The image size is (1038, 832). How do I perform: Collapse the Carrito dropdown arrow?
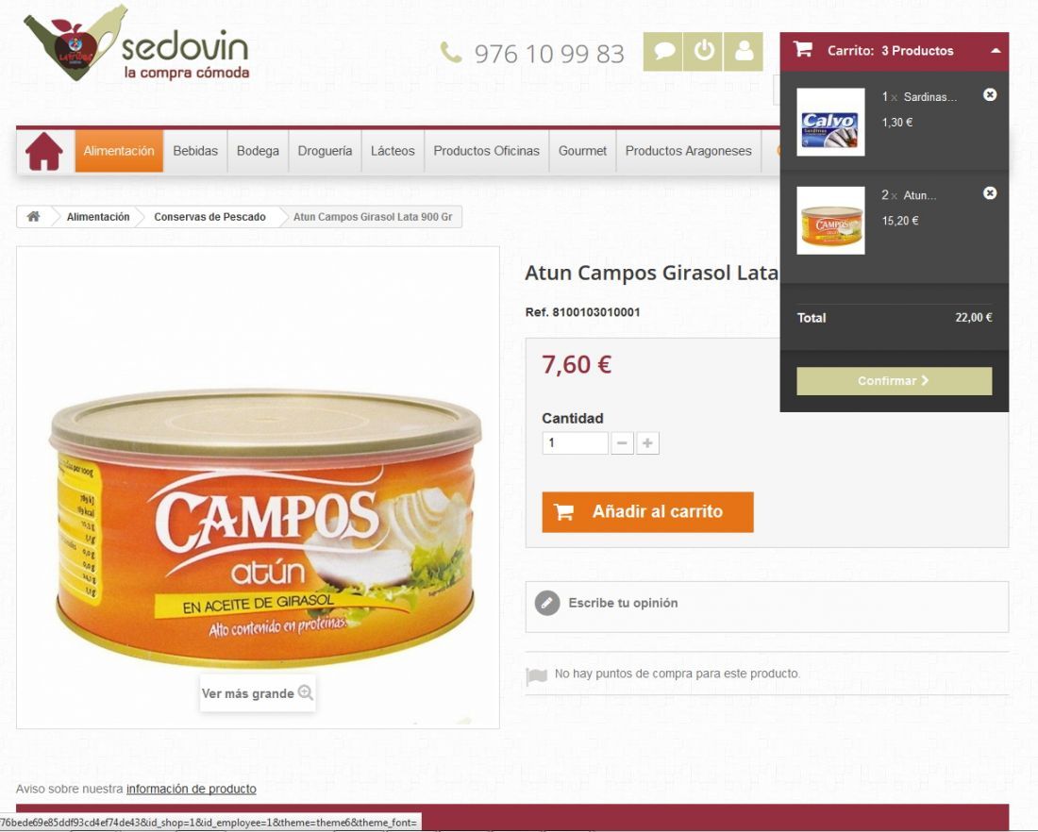pos(995,51)
